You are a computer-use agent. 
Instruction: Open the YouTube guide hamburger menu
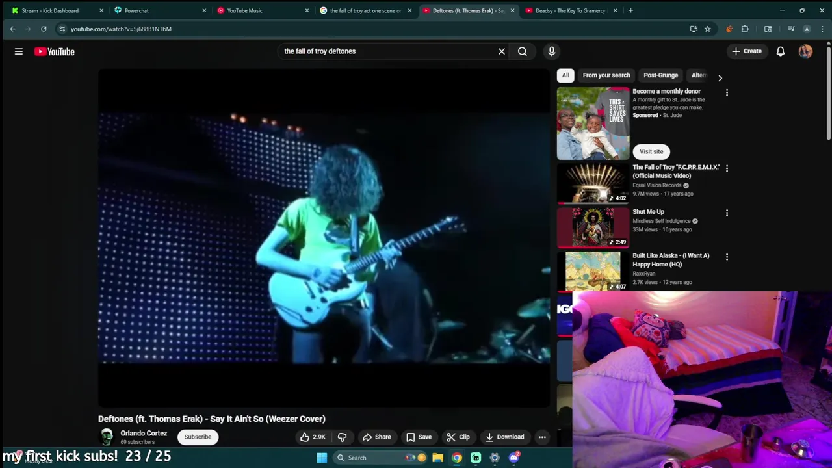tap(19, 51)
